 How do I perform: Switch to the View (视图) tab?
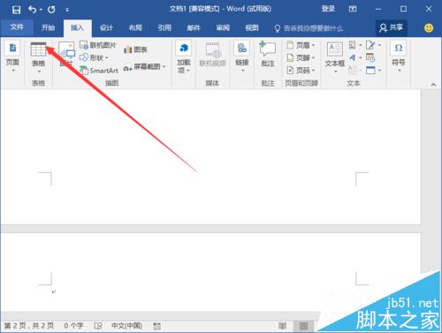(252, 28)
